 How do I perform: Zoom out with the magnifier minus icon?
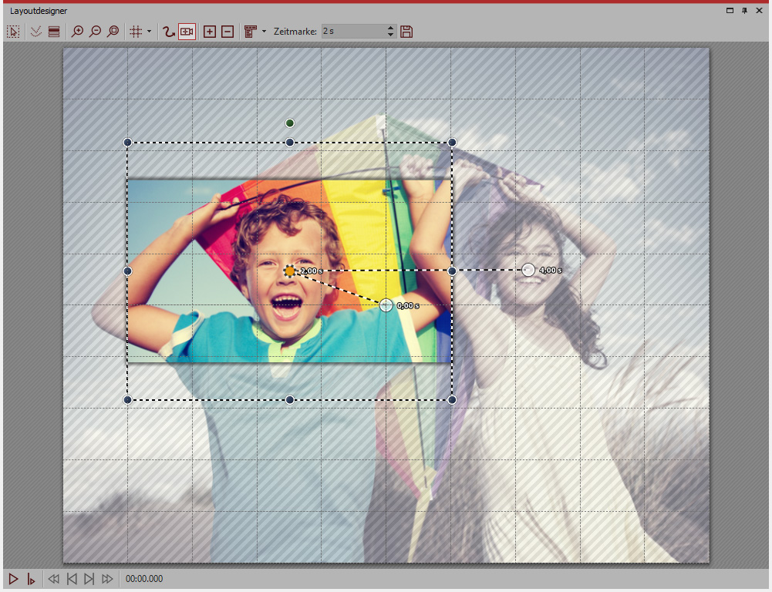click(x=95, y=32)
